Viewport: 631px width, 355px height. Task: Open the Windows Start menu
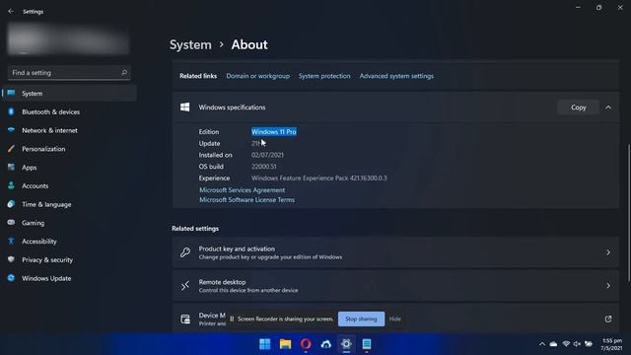pos(265,344)
